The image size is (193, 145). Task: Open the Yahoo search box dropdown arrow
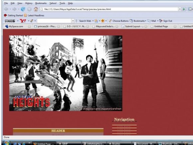coord(73,21)
